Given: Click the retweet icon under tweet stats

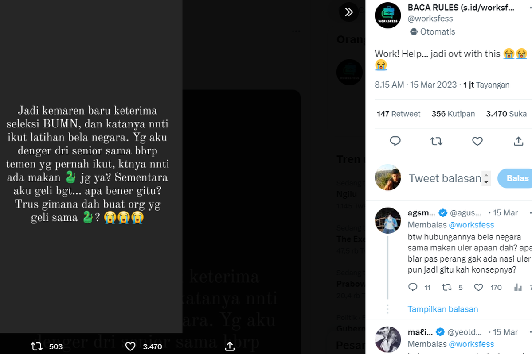Looking at the screenshot, I should tap(436, 141).
